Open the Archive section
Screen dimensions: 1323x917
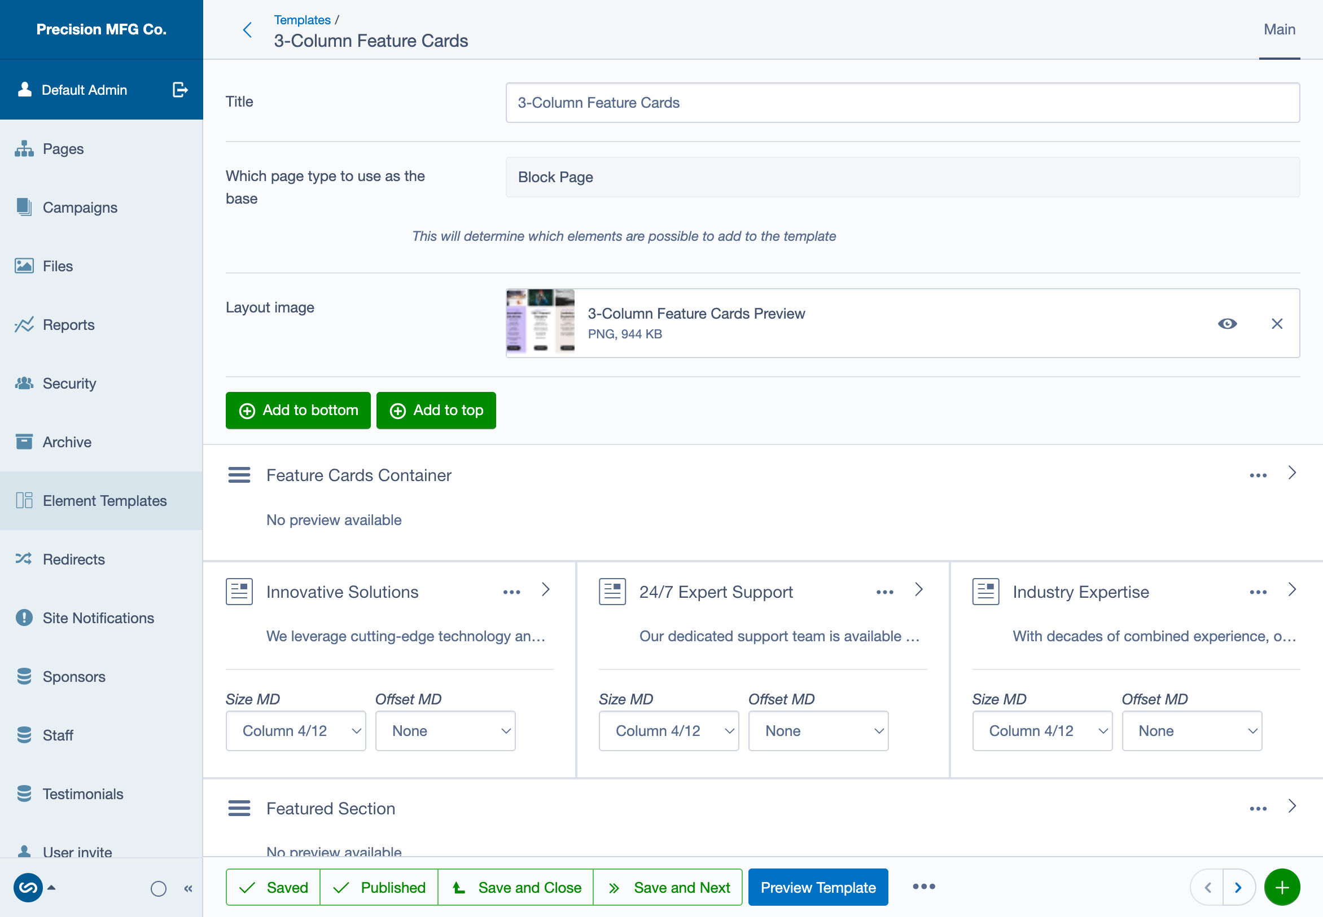(101, 442)
